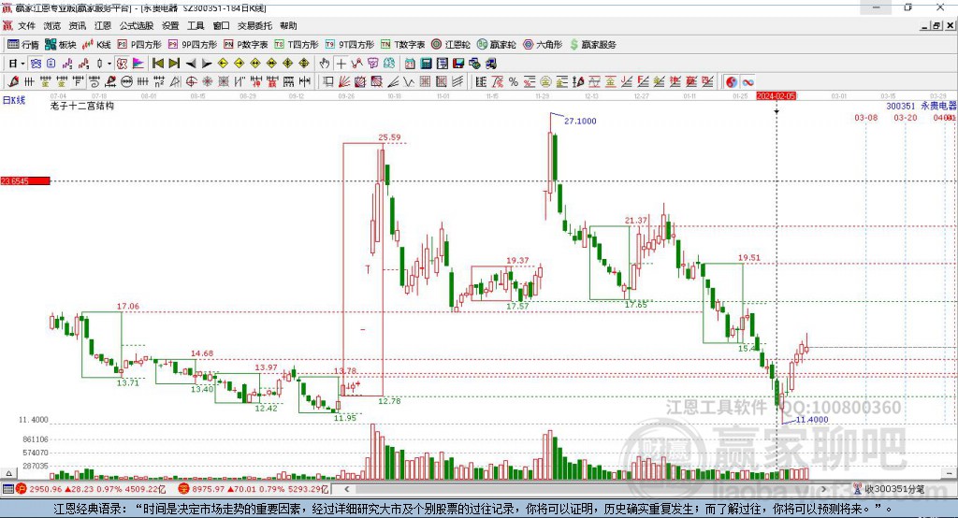
Task: Click the zigzag wave line tool
Action: [408, 82]
